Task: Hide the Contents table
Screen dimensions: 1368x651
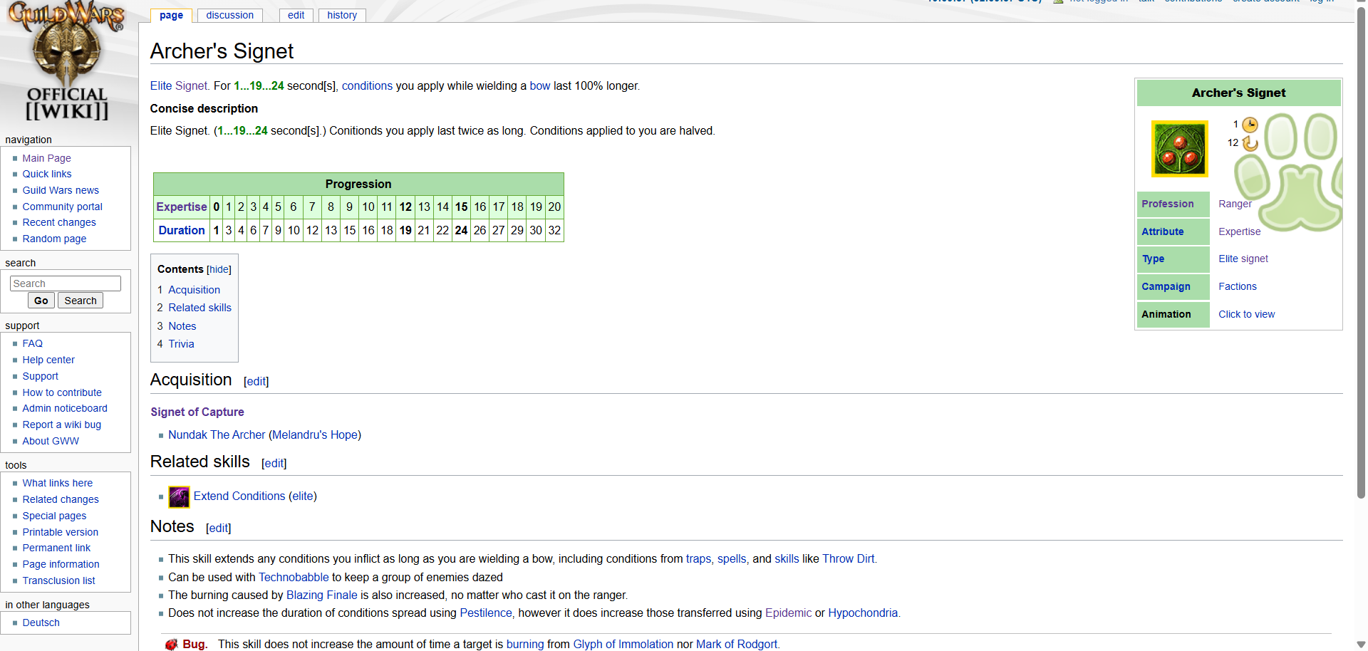Action: 219,269
